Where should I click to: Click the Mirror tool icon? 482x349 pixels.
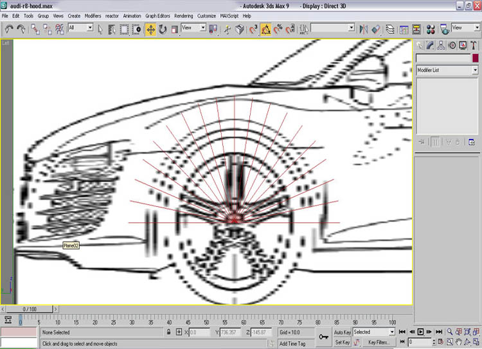point(364,29)
